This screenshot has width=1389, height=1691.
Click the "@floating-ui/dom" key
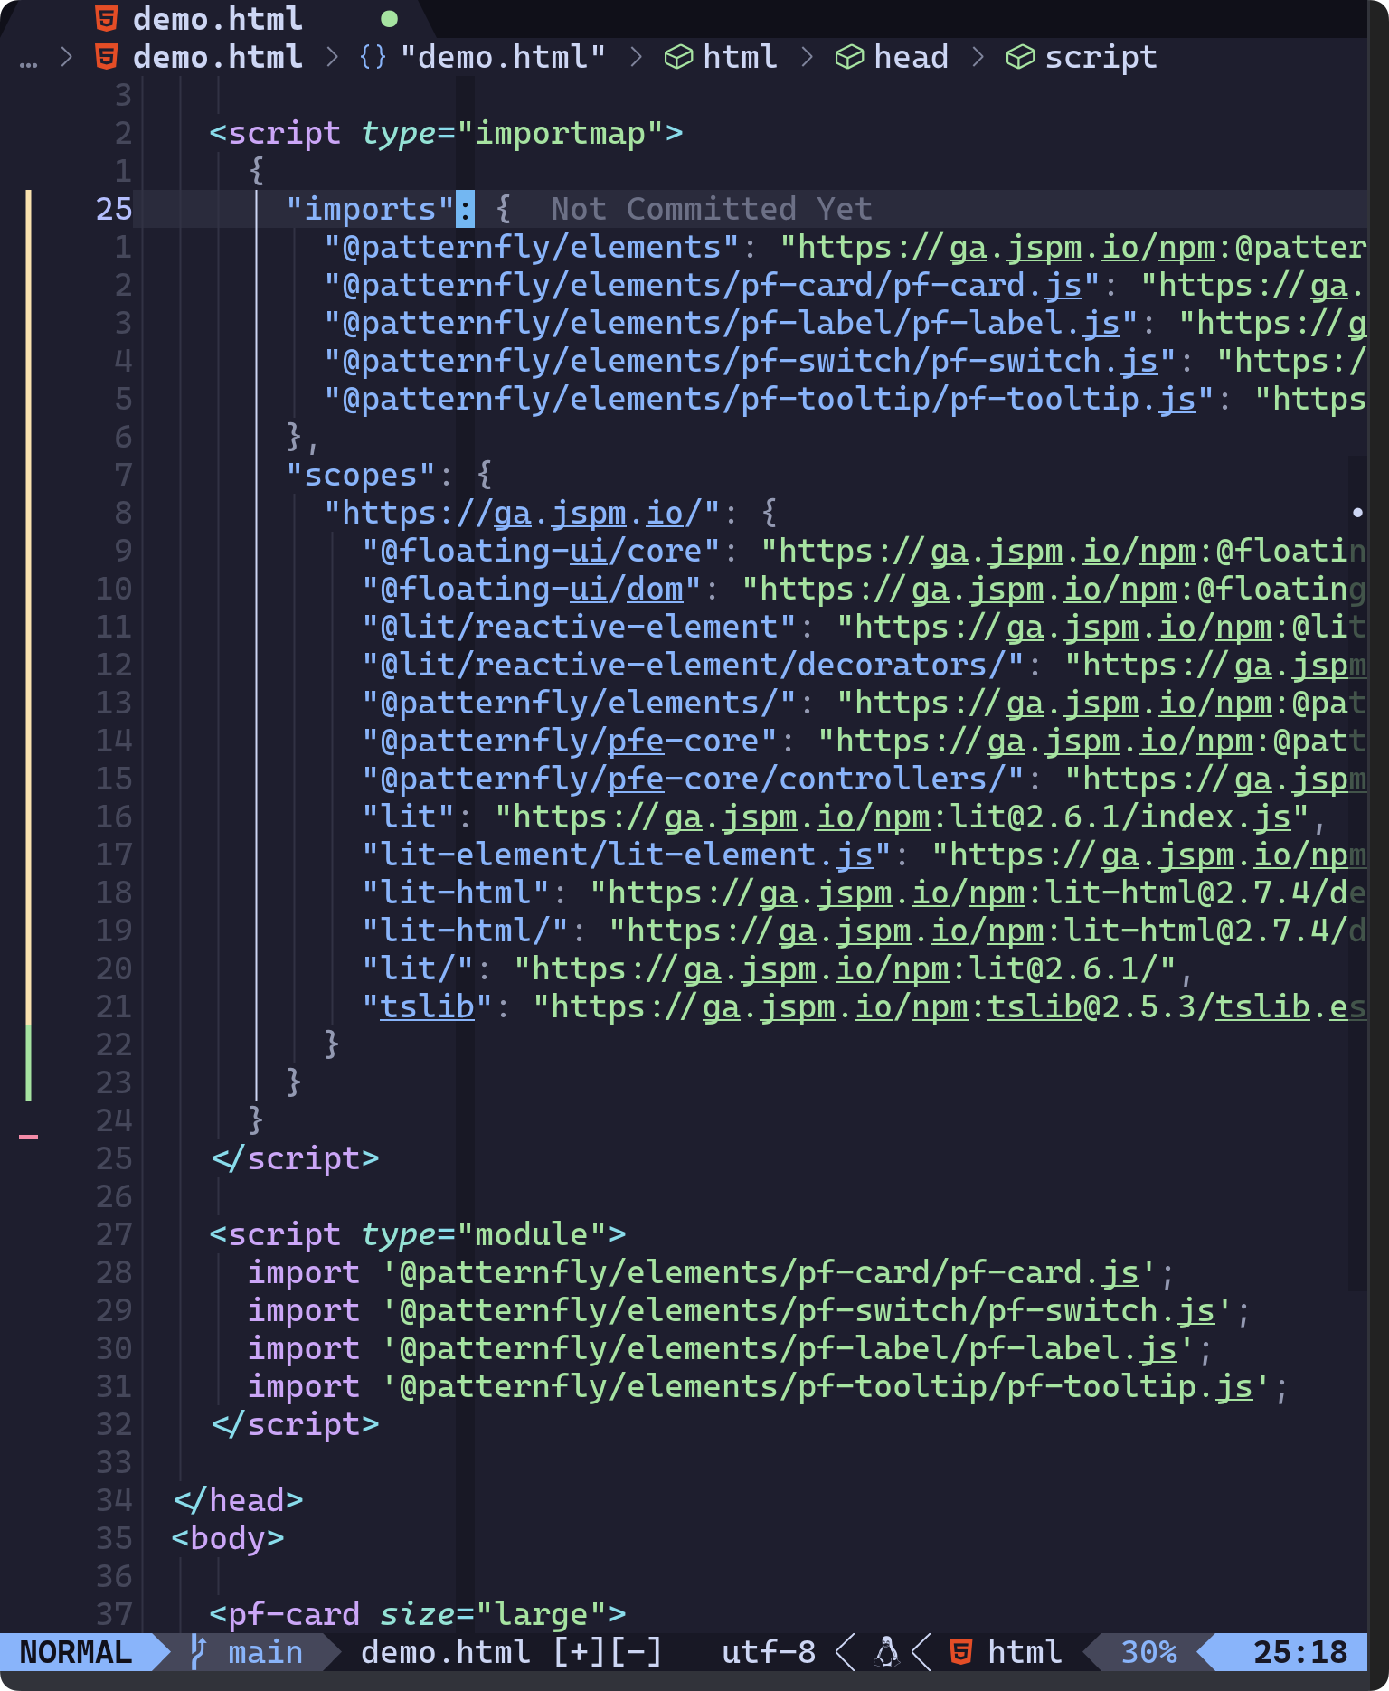(x=532, y=589)
